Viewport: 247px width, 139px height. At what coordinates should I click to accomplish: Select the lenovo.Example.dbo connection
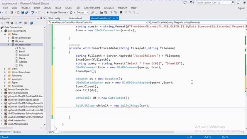pyautogui.click(x=18, y=89)
